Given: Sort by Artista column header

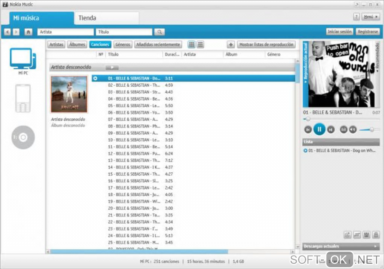Looking at the screenshot, I should click(x=202, y=54).
